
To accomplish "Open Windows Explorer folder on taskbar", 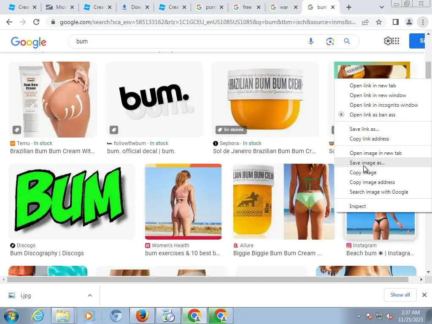I will (x=62, y=316).
